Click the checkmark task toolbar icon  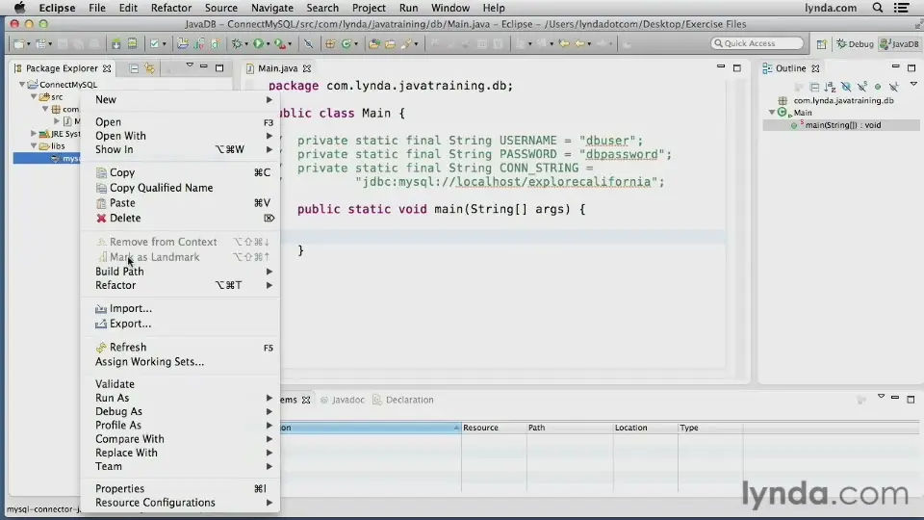154,43
